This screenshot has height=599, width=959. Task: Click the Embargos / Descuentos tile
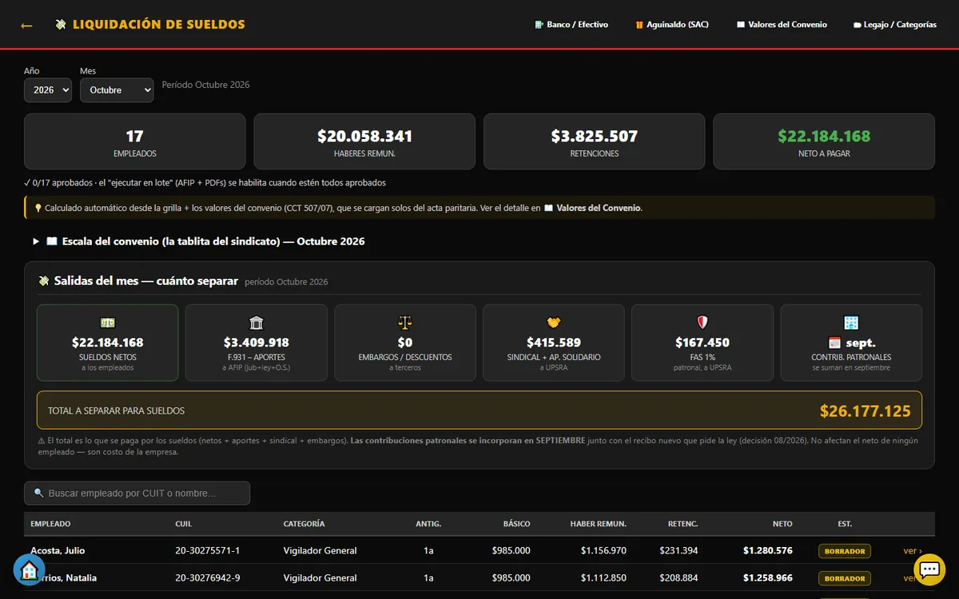[405, 343]
